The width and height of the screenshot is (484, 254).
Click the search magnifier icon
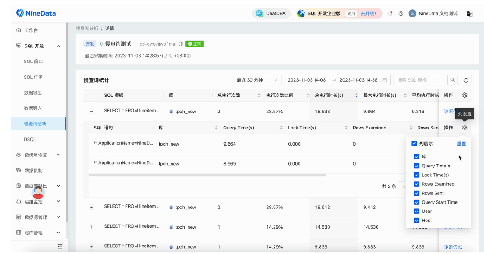(x=452, y=80)
